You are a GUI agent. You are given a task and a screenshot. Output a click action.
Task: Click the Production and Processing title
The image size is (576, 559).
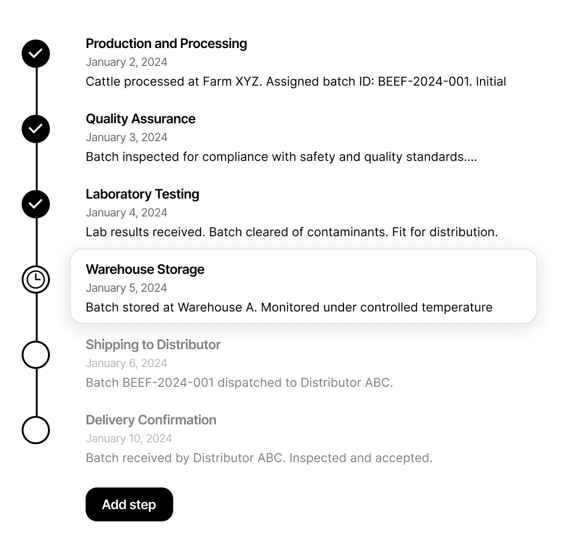point(166,44)
